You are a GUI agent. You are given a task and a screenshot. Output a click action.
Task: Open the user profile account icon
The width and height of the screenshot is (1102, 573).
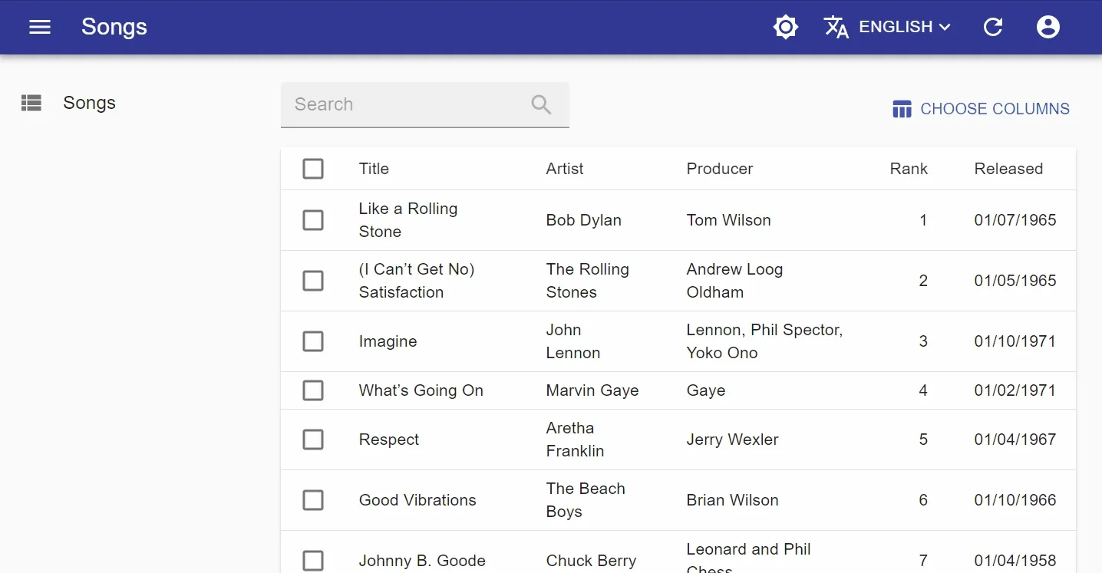pyautogui.click(x=1048, y=27)
